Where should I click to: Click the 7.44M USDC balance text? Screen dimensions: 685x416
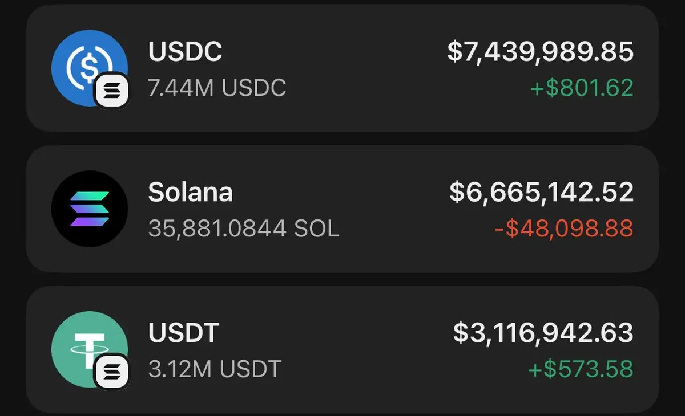coord(217,88)
